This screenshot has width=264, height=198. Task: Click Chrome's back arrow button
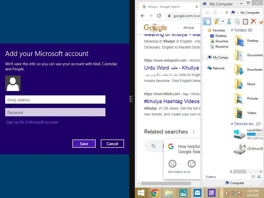pos(143,16)
